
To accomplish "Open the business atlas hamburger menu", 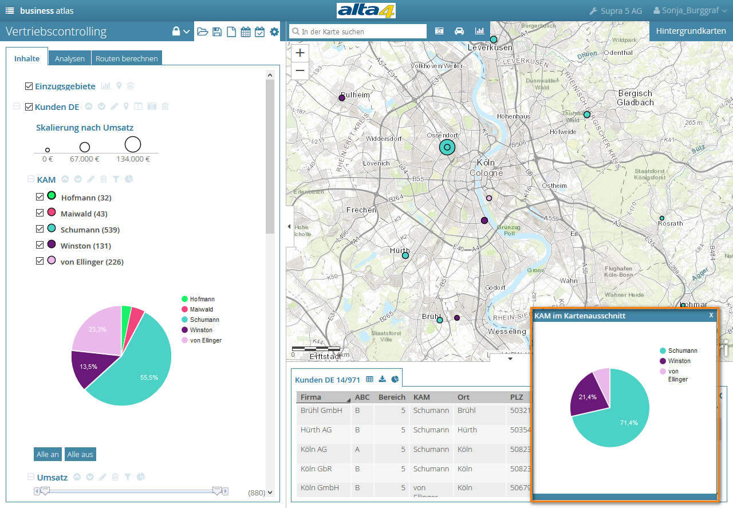I will 10,11.
